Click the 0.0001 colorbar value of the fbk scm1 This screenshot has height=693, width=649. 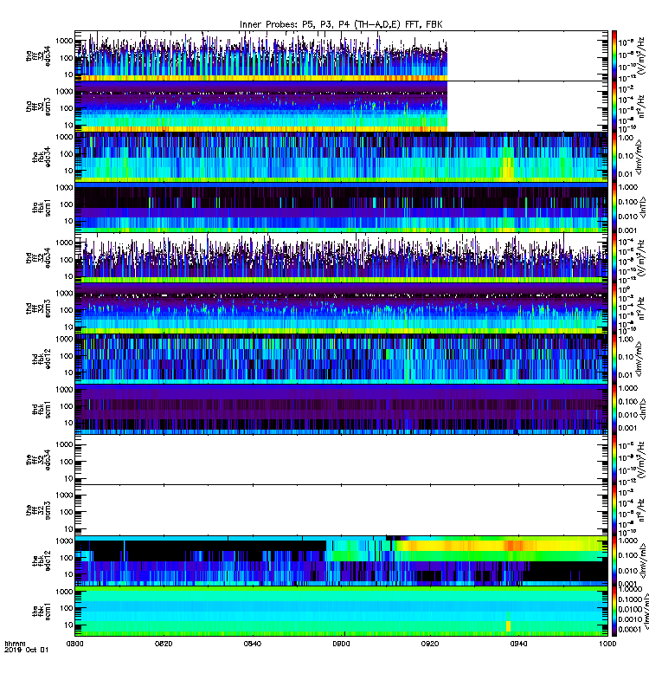tap(631, 630)
